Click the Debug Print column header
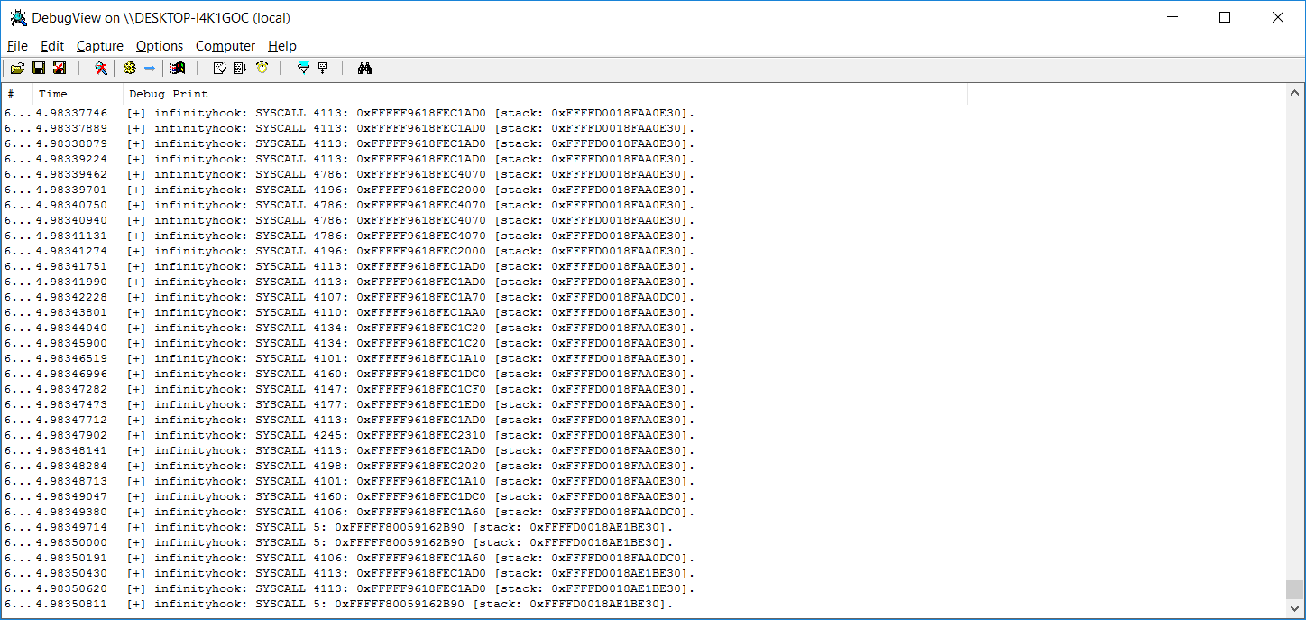1306x620 pixels. point(545,94)
